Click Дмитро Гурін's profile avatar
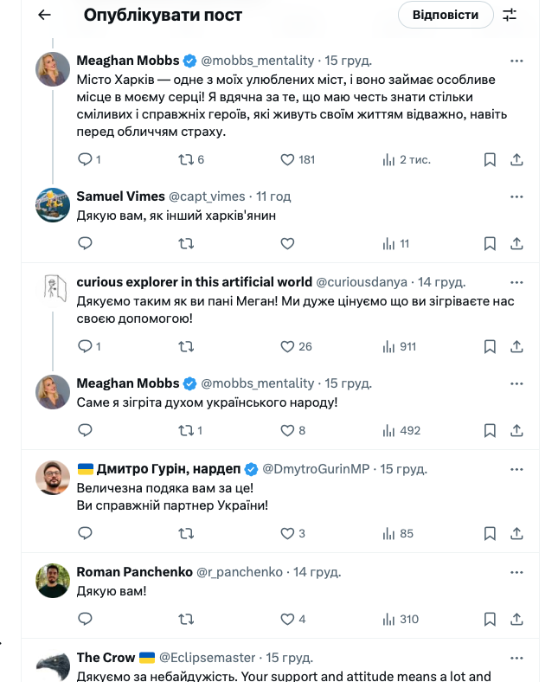Viewport: 558px width, 682px height. (x=53, y=478)
